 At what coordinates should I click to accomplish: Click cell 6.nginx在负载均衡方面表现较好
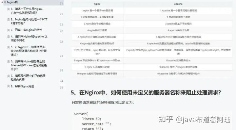(x=97, y=43)
